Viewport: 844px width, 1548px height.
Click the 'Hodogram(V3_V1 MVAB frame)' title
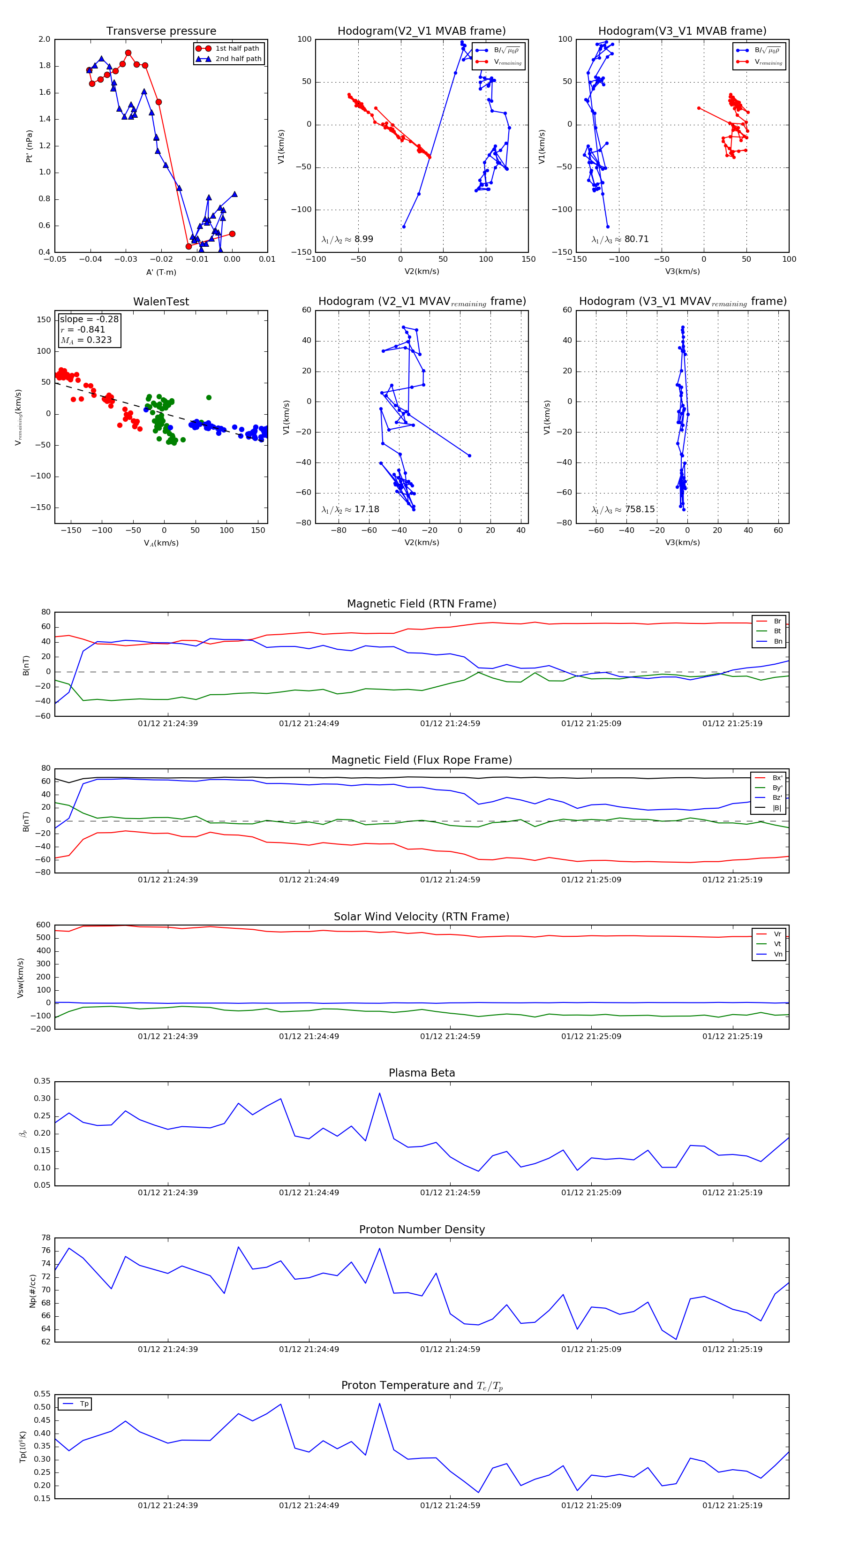[x=682, y=31]
